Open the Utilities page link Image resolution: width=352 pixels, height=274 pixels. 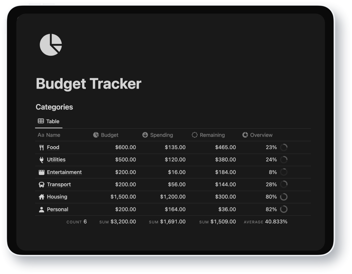coord(56,160)
